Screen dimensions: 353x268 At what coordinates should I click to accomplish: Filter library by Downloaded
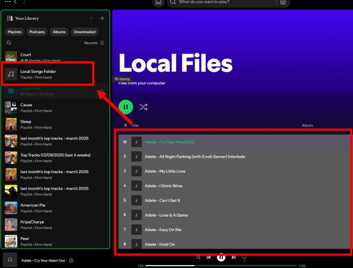pyautogui.click(x=85, y=32)
